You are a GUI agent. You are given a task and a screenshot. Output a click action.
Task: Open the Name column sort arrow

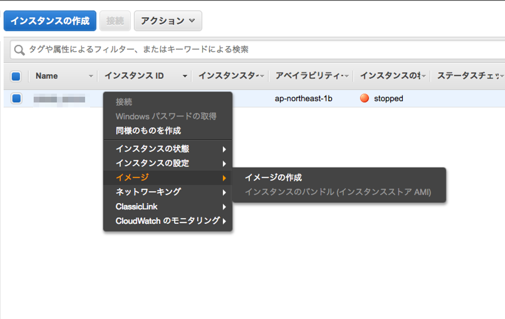(x=91, y=76)
